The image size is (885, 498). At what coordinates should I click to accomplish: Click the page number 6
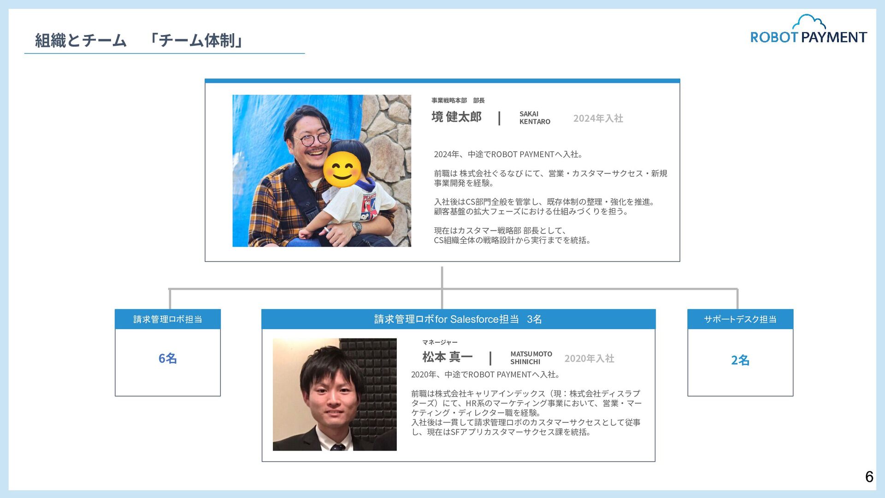click(869, 477)
